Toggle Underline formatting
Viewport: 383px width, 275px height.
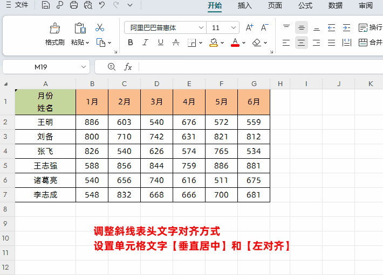point(160,43)
